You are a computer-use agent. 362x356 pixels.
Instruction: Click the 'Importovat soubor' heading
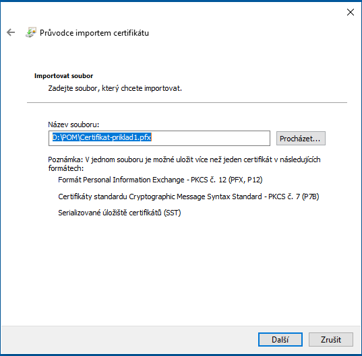coord(63,76)
